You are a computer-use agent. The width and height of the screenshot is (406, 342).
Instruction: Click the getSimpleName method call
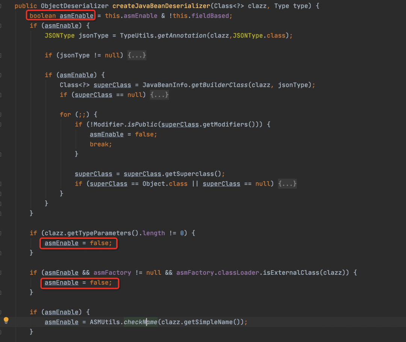pos(208,322)
